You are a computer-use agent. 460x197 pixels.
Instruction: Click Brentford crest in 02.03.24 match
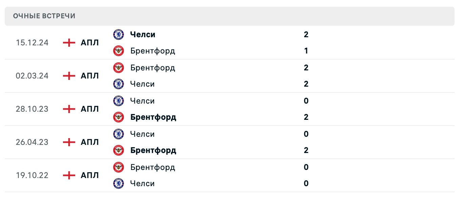coord(119,68)
